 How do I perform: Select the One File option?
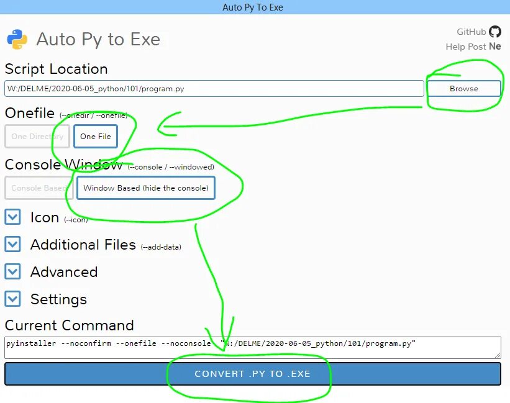pyautogui.click(x=96, y=136)
